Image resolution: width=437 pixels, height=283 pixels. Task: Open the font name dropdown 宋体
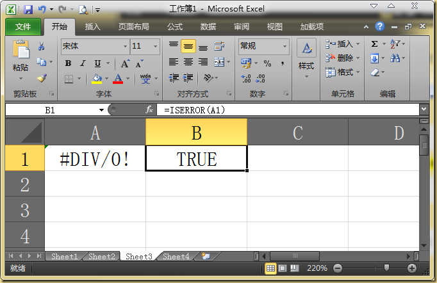(x=125, y=47)
